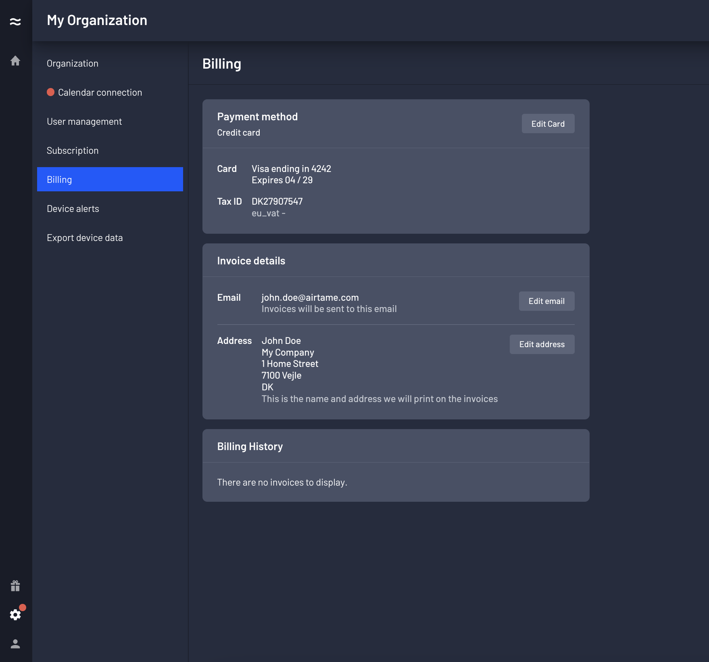Open the settings gear icon
This screenshot has width=709, height=662.
(x=16, y=615)
